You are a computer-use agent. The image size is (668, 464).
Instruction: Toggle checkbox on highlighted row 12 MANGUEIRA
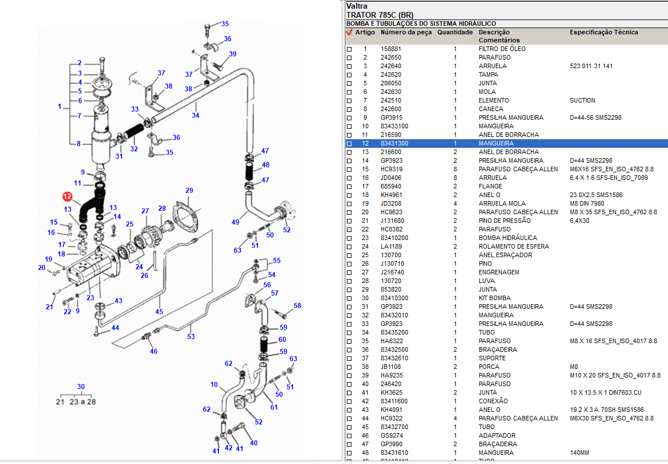pyautogui.click(x=349, y=144)
